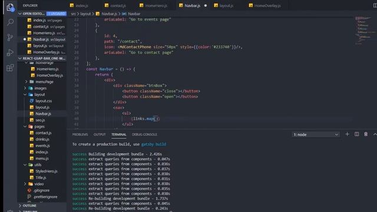Collapse the REACT-GSAP-BAR project section

(x=20, y=58)
